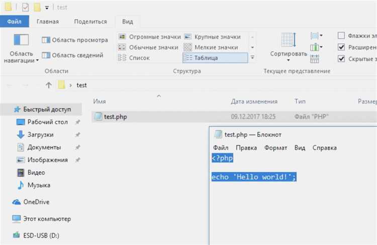Open Музыка folder
The width and height of the screenshot is (377, 245).
[39, 185]
